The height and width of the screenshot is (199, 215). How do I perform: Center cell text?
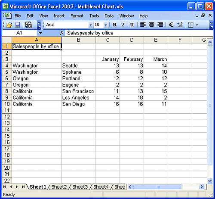[151, 25]
